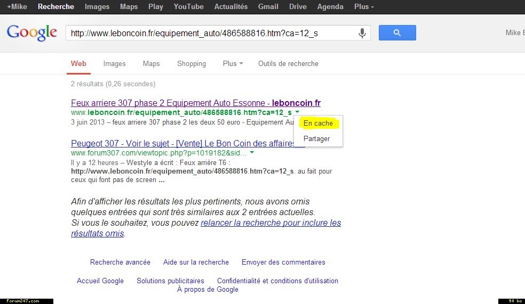Open Recherche avancée link
The width and height of the screenshot is (525, 304).
pos(120,262)
